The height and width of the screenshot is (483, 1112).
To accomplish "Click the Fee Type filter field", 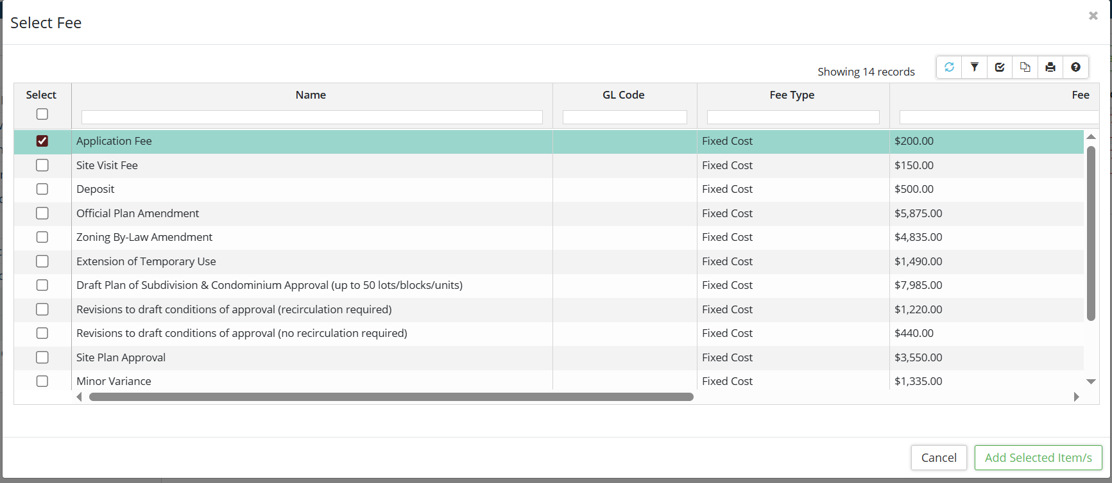I will 793,117.
